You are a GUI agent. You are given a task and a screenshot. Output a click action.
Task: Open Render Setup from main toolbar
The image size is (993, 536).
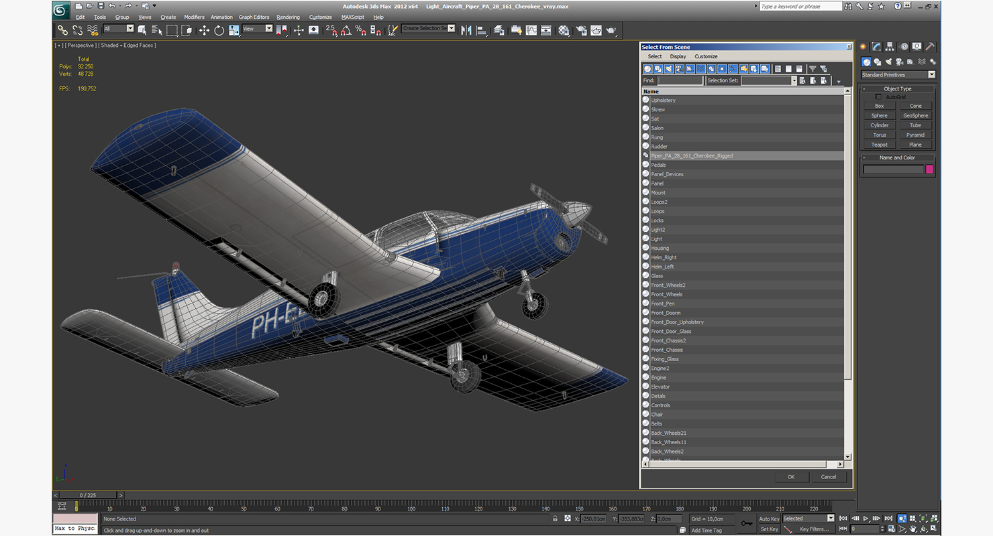(581, 30)
